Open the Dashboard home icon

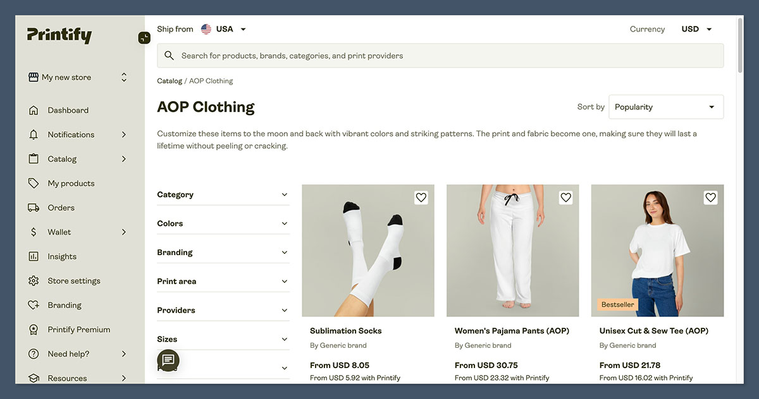tap(33, 109)
